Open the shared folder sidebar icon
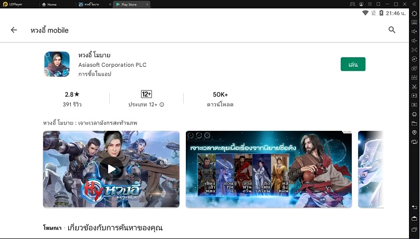Image resolution: width=420 pixels, height=239 pixels. pyautogui.click(x=414, y=123)
